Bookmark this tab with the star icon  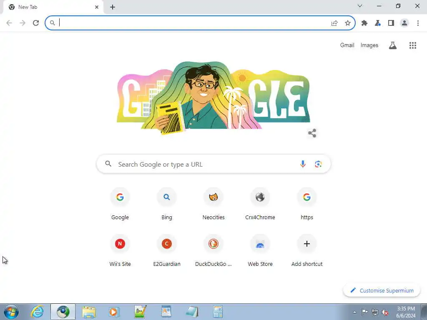coord(348,23)
